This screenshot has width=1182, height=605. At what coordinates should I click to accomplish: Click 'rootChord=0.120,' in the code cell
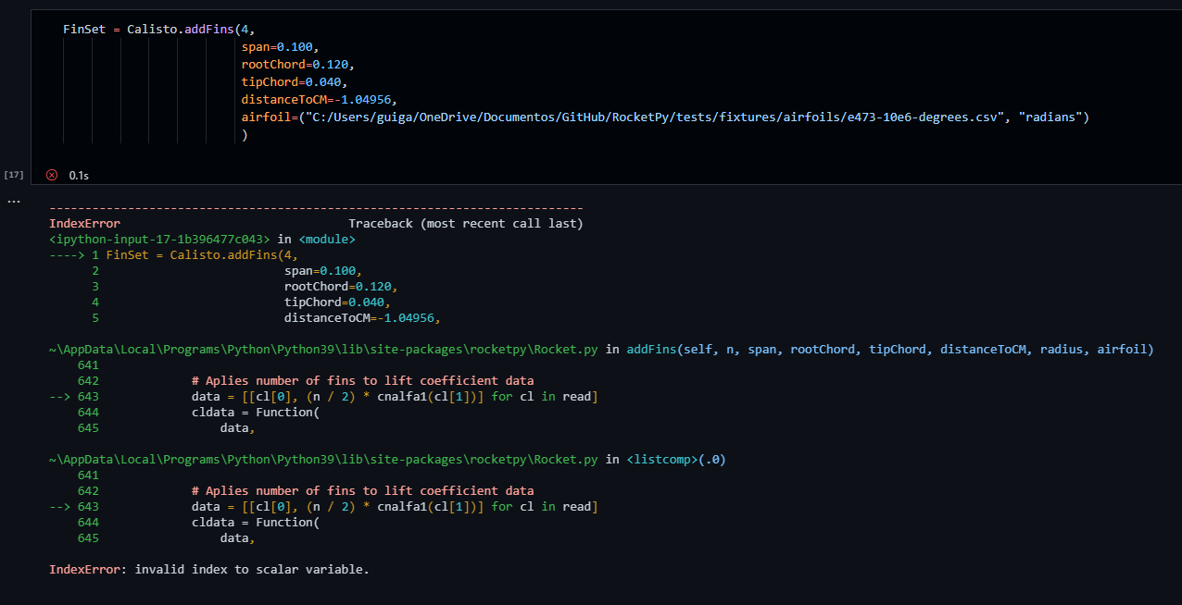click(x=297, y=65)
